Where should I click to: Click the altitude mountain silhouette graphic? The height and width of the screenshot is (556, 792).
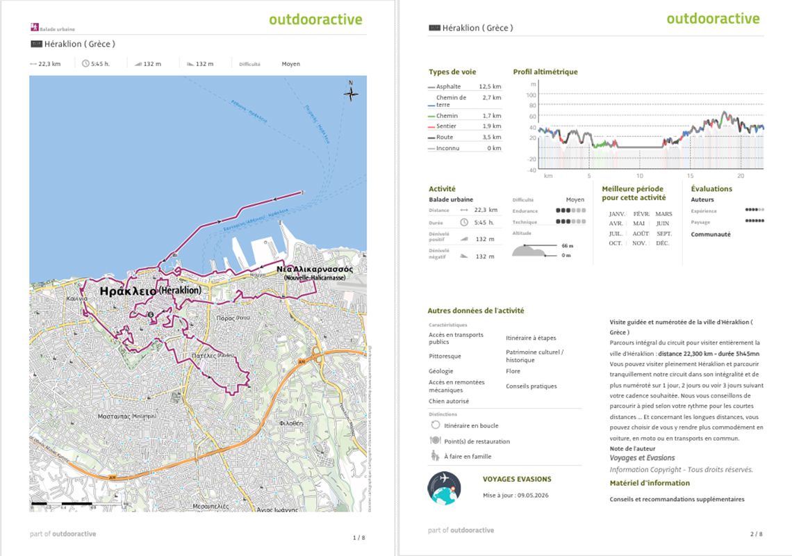528,250
